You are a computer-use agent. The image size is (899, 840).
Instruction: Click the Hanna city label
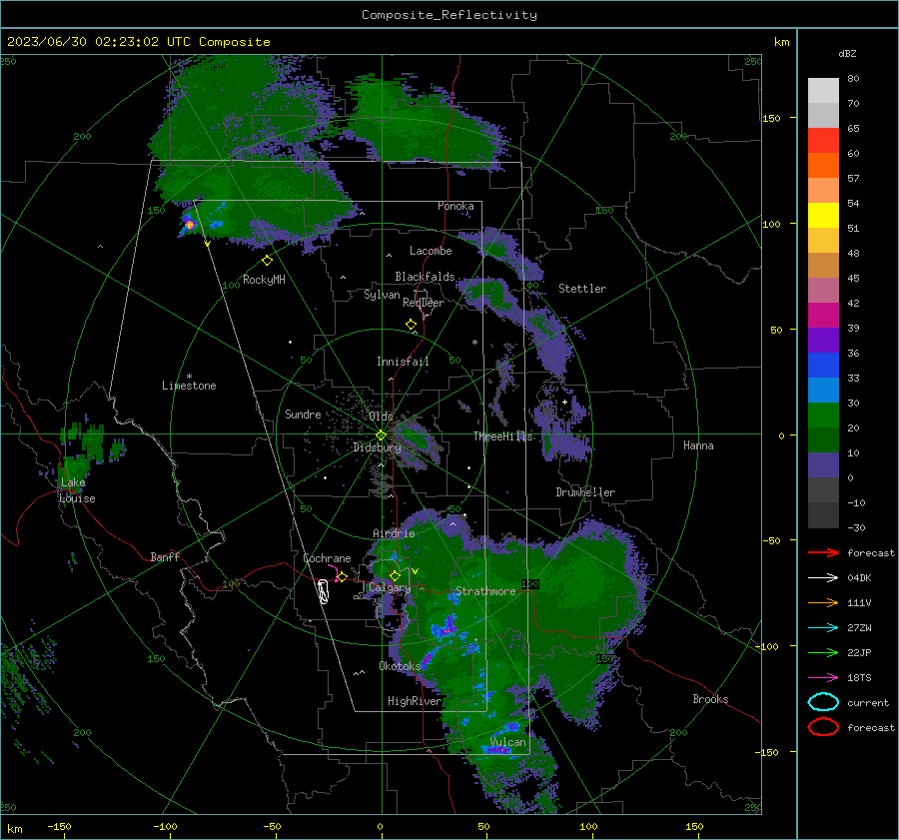click(x=698, y=445)
